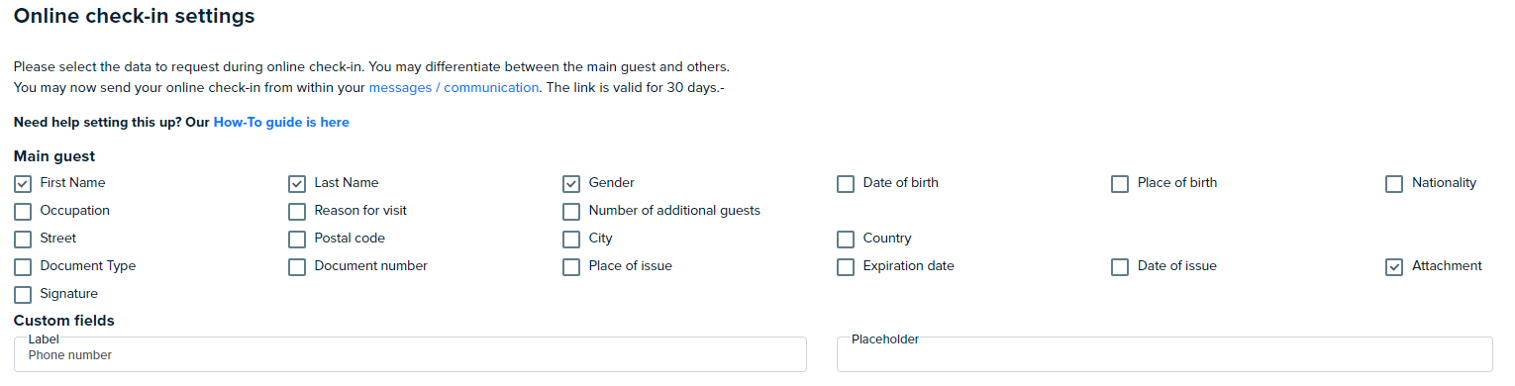1515x386 pixels.
Task: Tick the Place of birth checkbox
Action: [x=1120, y=183]
